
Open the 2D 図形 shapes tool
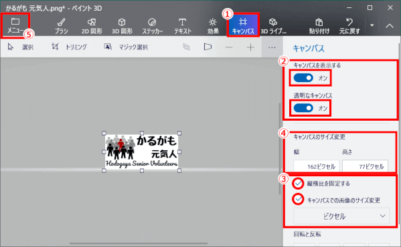coord(92,26)
